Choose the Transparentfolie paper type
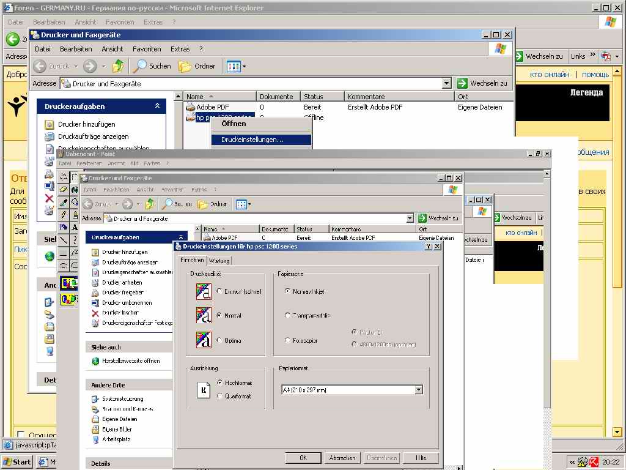This screenshot has width=626, height=470. [x=287, y=315]
